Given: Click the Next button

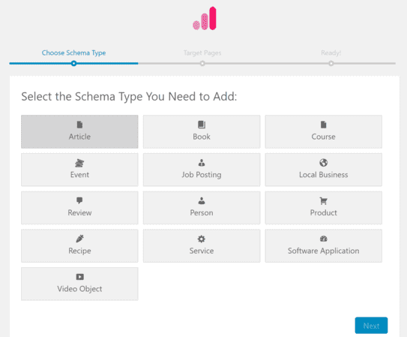Looking at the screenshot, I should (x=371, y=325).
